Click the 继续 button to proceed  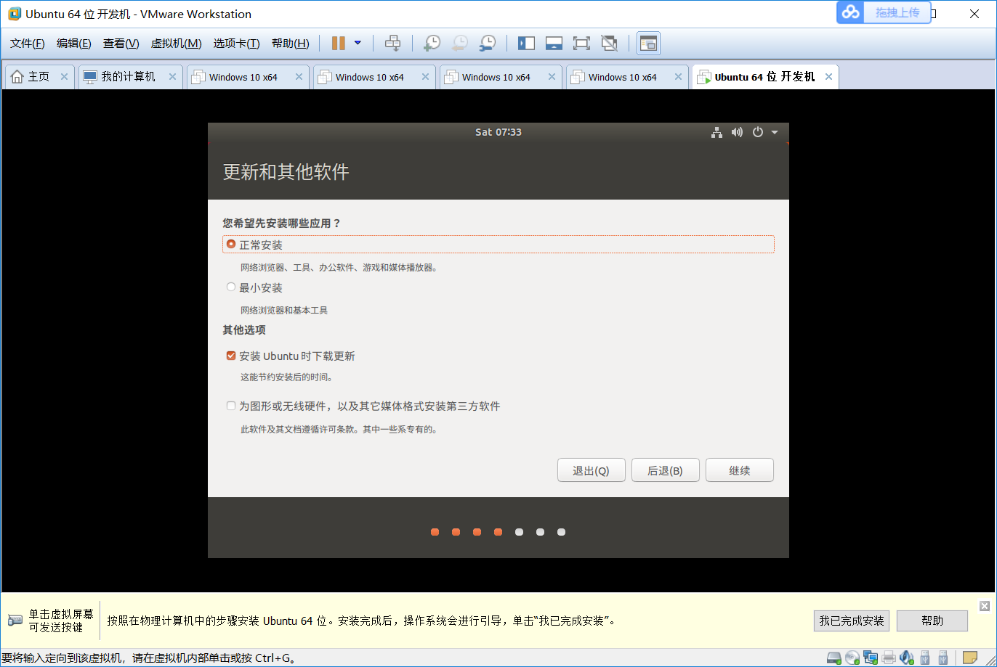[739, 470]
